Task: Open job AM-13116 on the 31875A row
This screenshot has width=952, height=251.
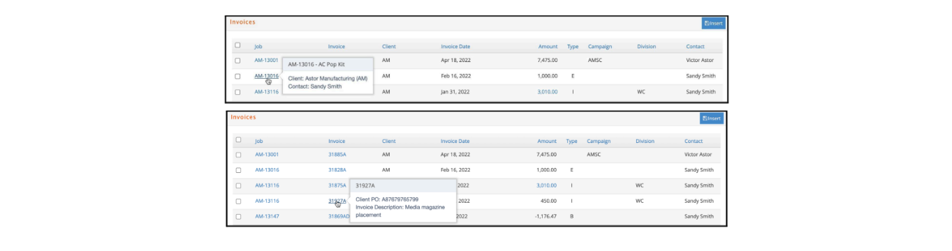Action: click(267, 185)
